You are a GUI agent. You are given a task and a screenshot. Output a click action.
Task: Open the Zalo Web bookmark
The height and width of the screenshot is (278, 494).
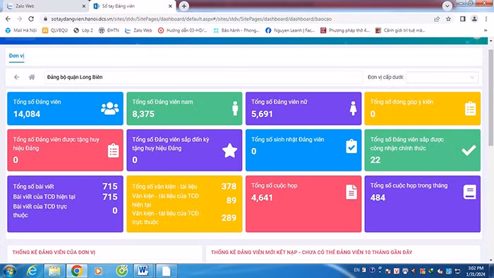pos(138,30)
